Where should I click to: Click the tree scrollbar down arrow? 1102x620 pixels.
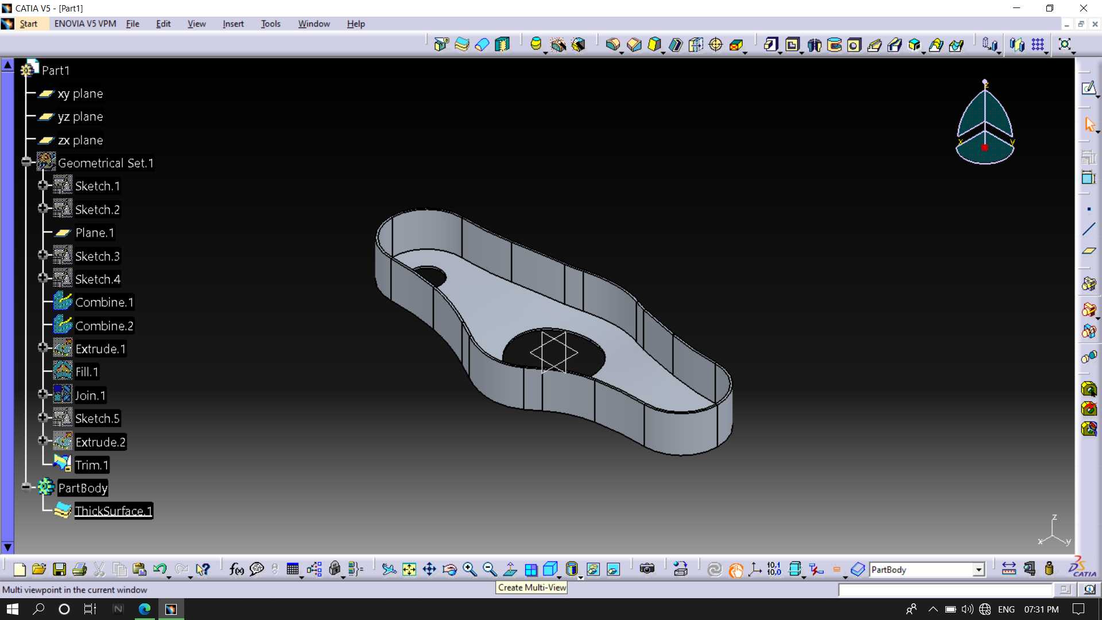point(7,547)
